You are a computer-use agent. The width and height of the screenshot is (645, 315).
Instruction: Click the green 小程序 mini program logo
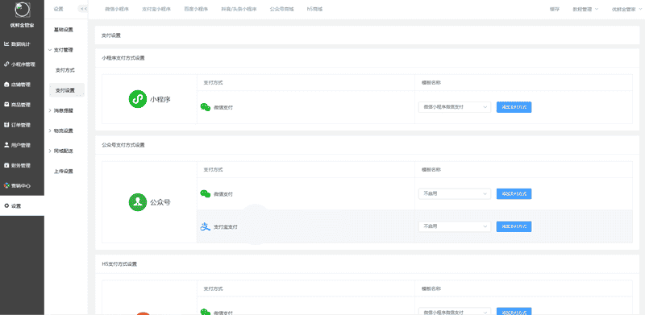point(138,99)
